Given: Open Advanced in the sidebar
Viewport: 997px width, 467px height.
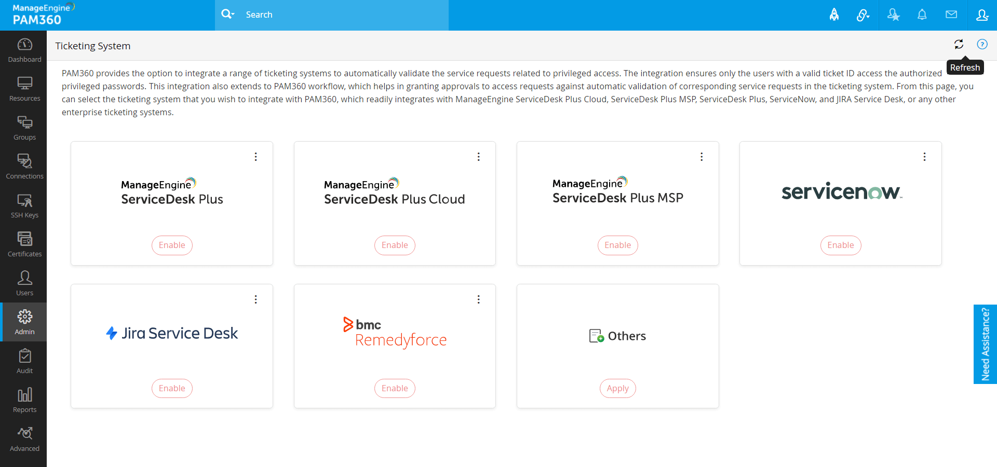Looking at the screenshot, I should 24,439.
